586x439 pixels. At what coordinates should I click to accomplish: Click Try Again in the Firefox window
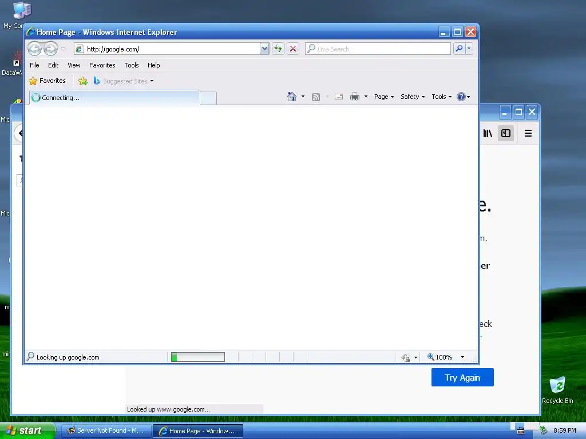click(462, 377)
